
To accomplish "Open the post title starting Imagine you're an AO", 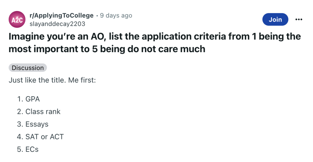I will click(155, 43).
